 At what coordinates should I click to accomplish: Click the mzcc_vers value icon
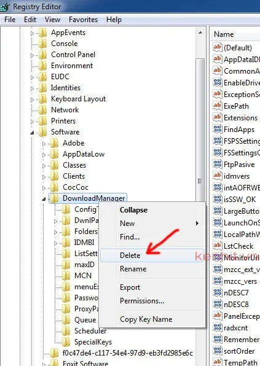click(x=217, y=281)
